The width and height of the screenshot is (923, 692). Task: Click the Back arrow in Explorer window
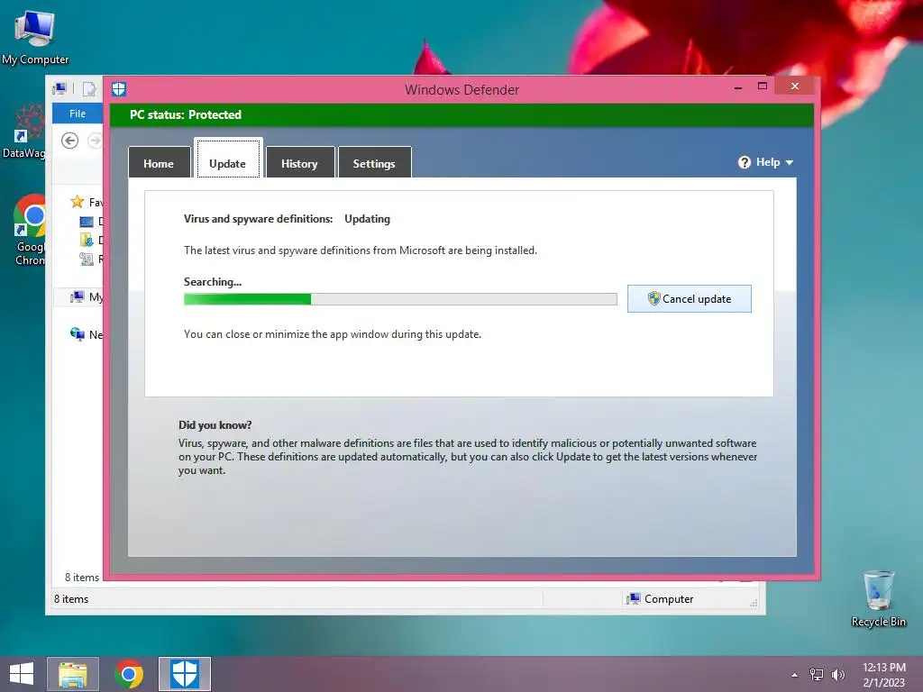[x=70, y=141]
